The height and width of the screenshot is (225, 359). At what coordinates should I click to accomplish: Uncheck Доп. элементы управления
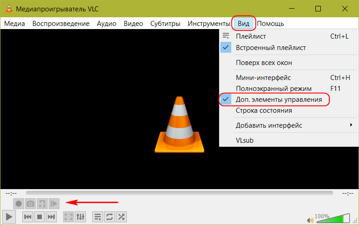click(289, 100)
